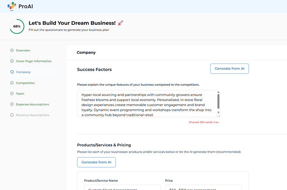Click the 68% progress circle
287x190 pixels.
[17, 26]
